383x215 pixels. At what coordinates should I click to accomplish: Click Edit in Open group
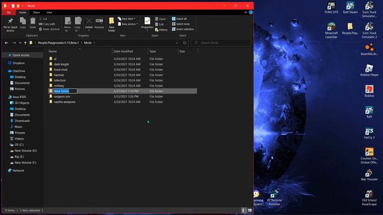pos(160,24)
